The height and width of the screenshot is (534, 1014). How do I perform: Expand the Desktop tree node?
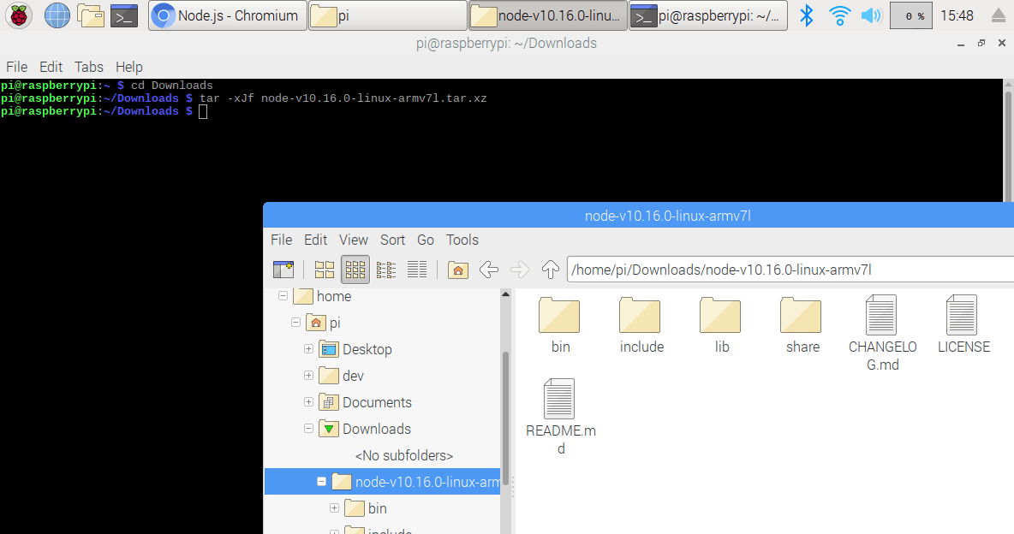coord(308,349)
